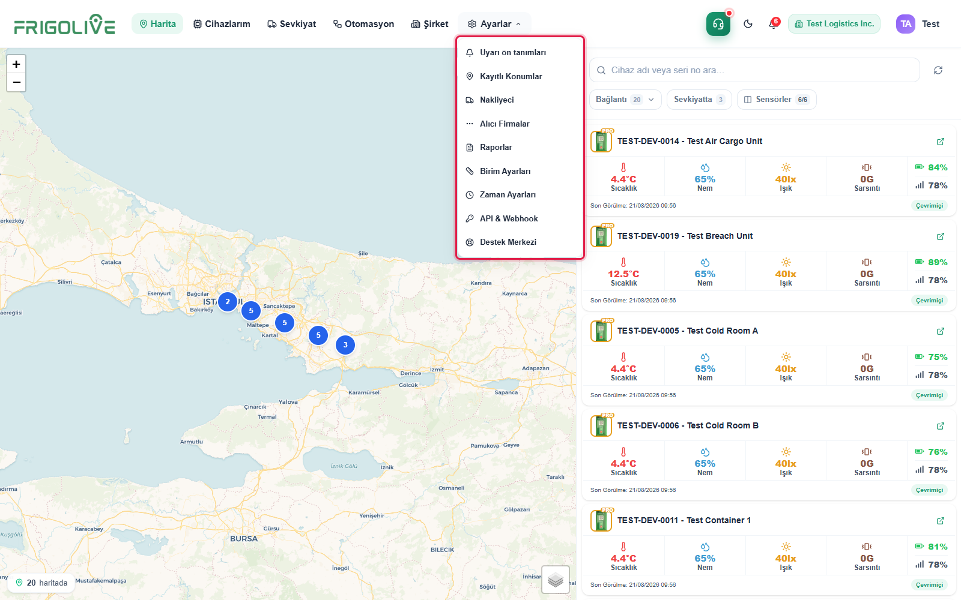Focus the device search field
Viewport: 961px width, 600px height.
click(x=754, y=70)
